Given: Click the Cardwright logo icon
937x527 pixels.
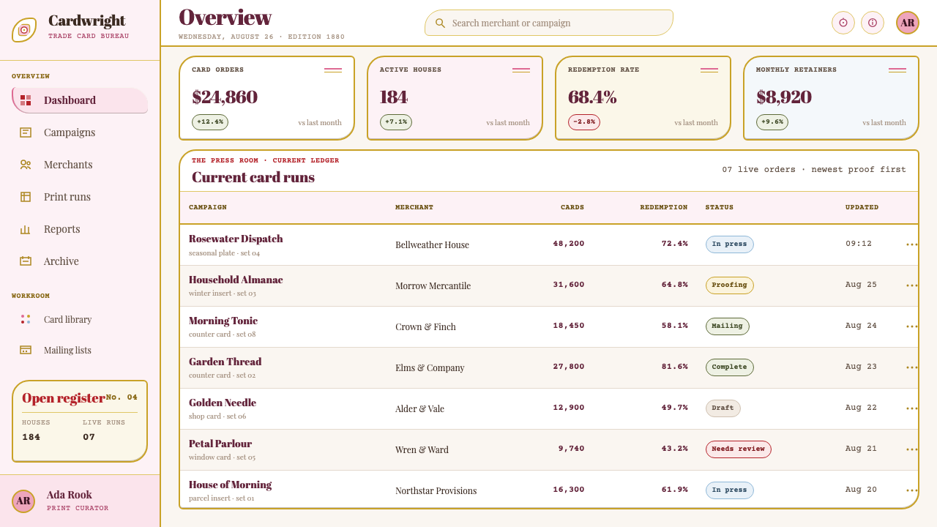Looking at the screenshot, I should [x=24, y=30].
